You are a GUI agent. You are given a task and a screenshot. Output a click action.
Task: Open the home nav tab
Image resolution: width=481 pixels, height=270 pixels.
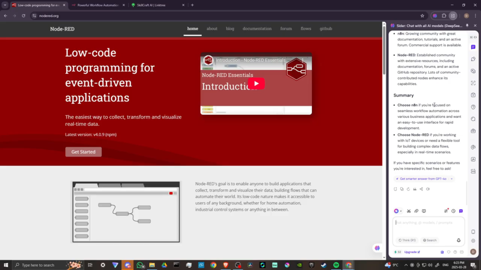click(x=193, y=29)
